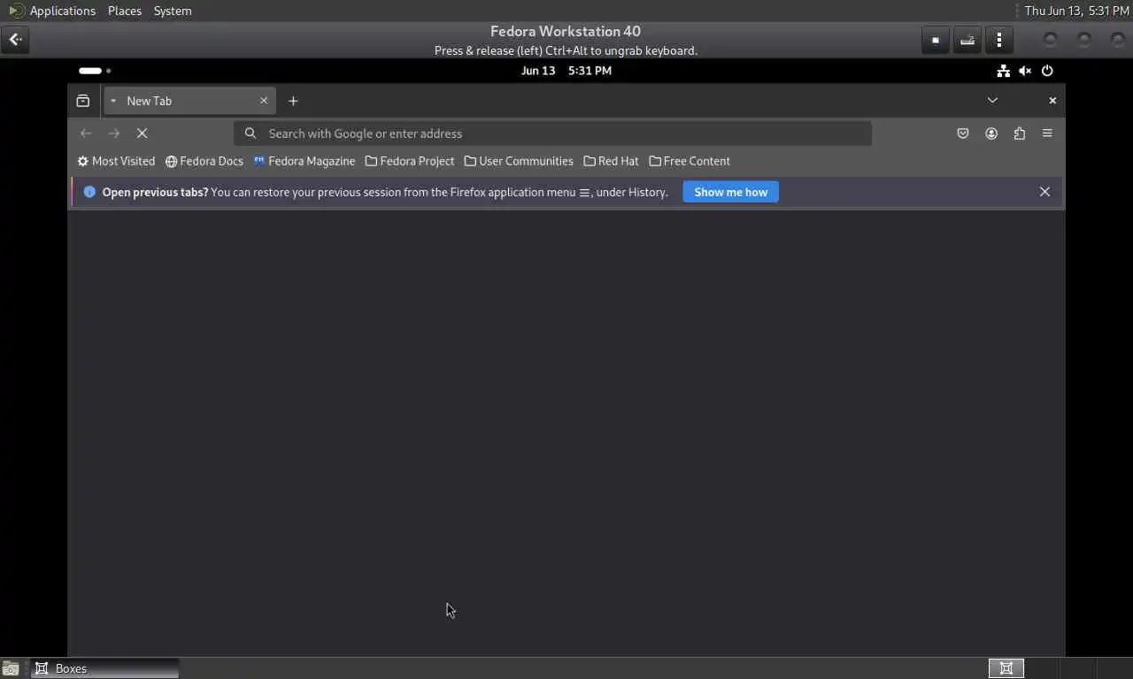
Task: Click the host panel clock Thu Jun 13
Action: 1076,11
